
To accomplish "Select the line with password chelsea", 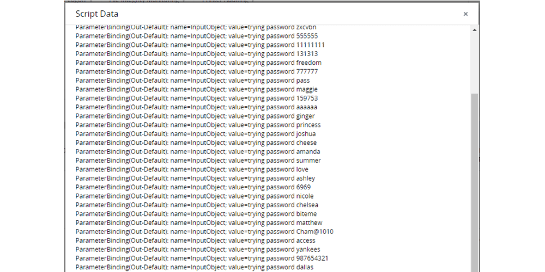I will point(197,205).
